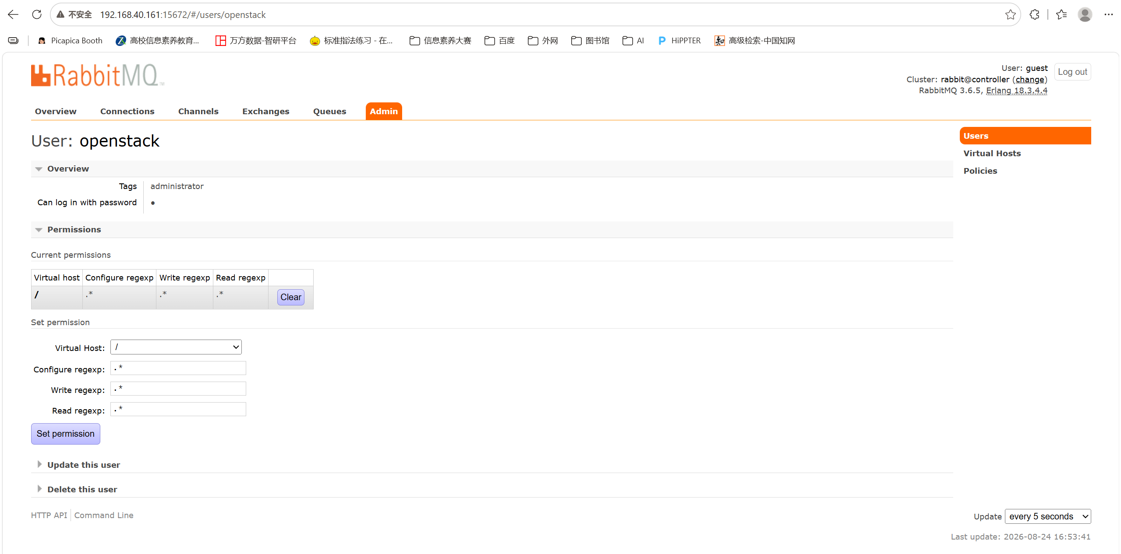Click the cluster change link
Viewport: 1121px width, 554px height.
(1030, 80)
